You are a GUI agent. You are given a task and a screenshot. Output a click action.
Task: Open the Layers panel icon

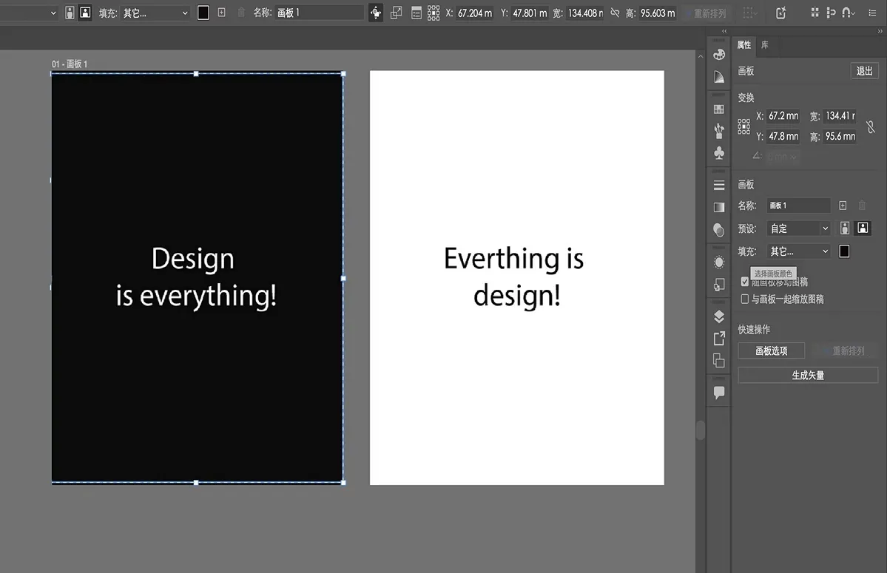718,316
